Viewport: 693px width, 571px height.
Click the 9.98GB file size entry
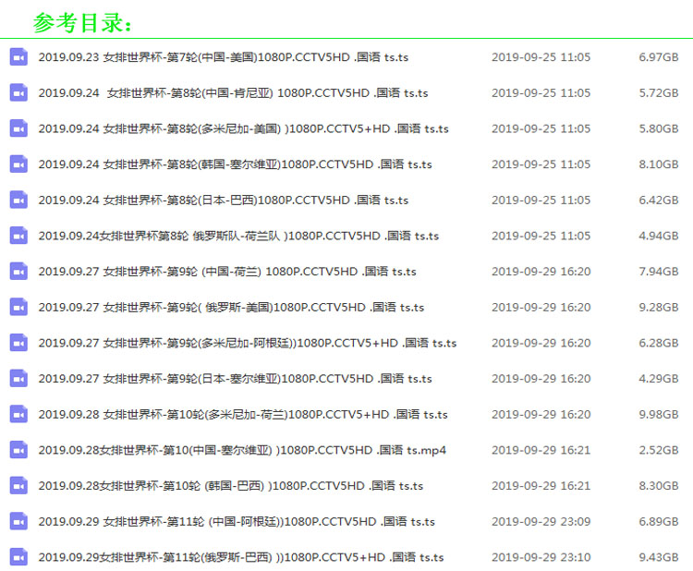tap(658, 415)
